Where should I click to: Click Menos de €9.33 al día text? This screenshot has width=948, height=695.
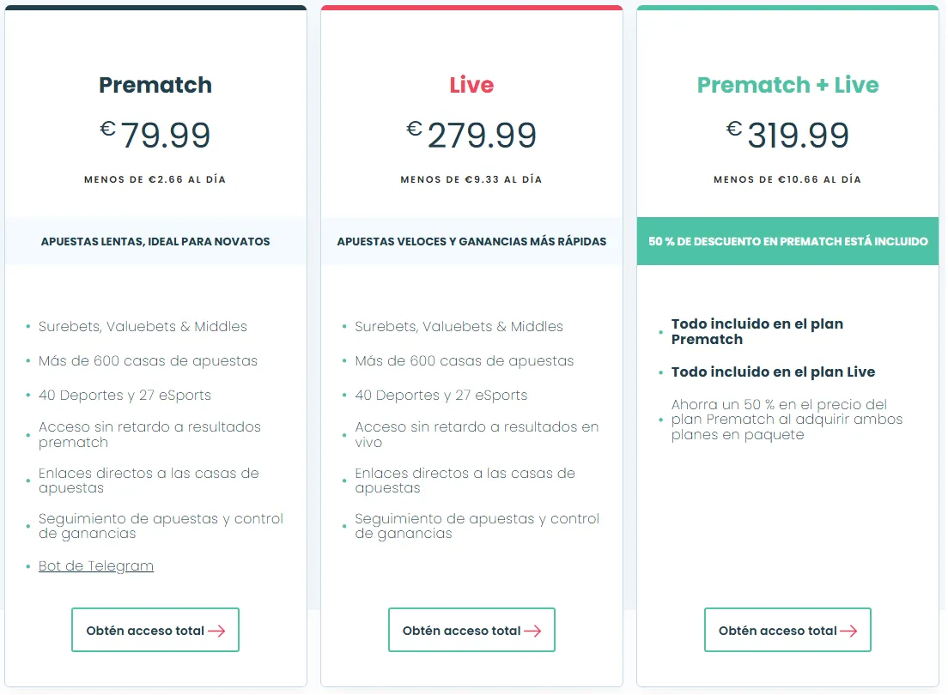click(471, 179)
